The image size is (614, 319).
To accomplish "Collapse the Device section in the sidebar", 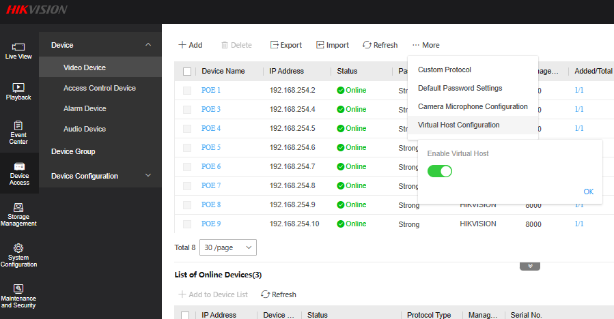I will pos(148,45).
